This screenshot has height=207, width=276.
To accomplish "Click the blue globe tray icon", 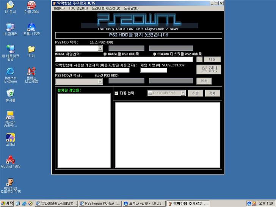I will point(249,204).
